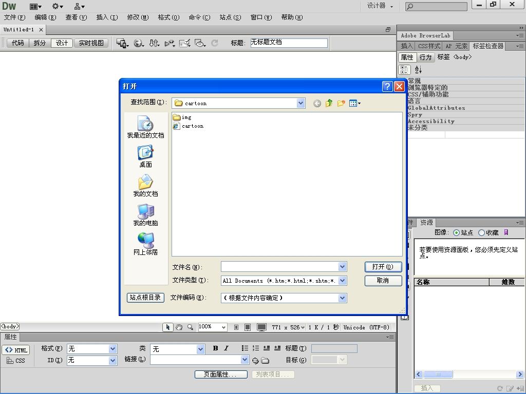This screenshot has height=394, width=526.
Task: Show list view A-Z sort icon
Action: (418, 70)
